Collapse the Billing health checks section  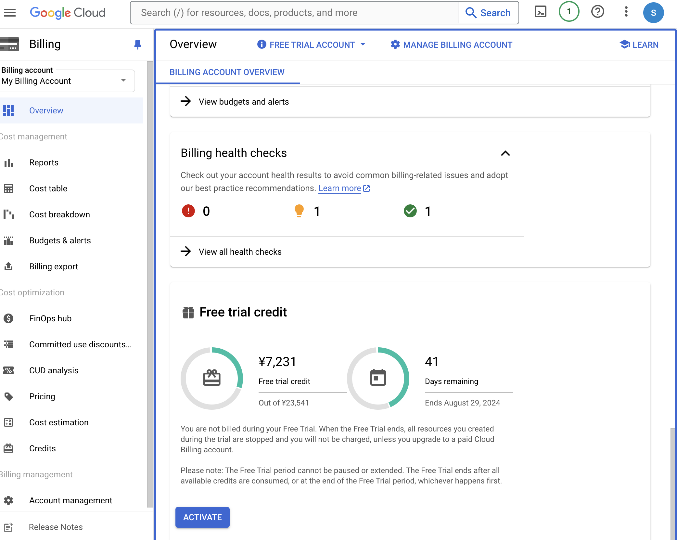click(x=505, y=153)
